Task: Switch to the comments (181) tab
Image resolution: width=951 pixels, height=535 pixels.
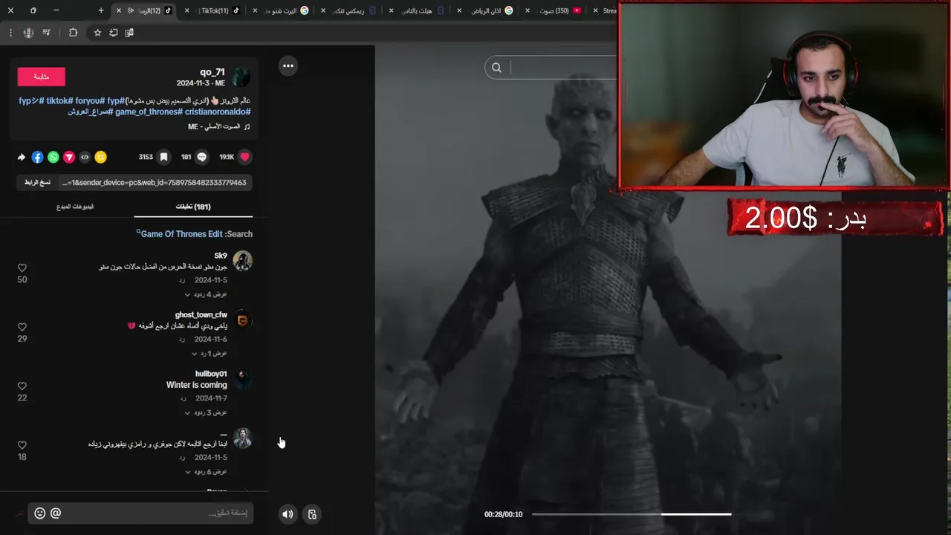Action: [x=193, y=207]
